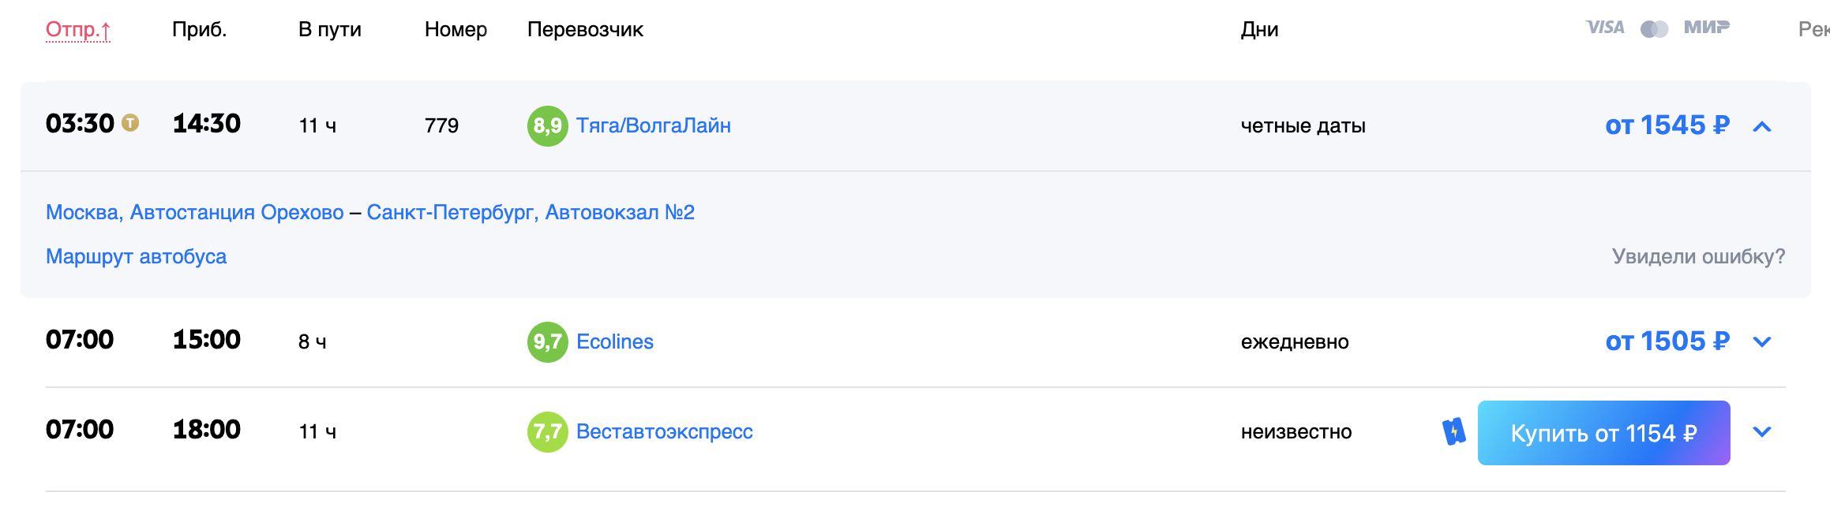This screenshot has width=1830, height=511.
Task: Expand the Ecolines 07:00 trip chevron
Action: click(x=1762, y=342)
